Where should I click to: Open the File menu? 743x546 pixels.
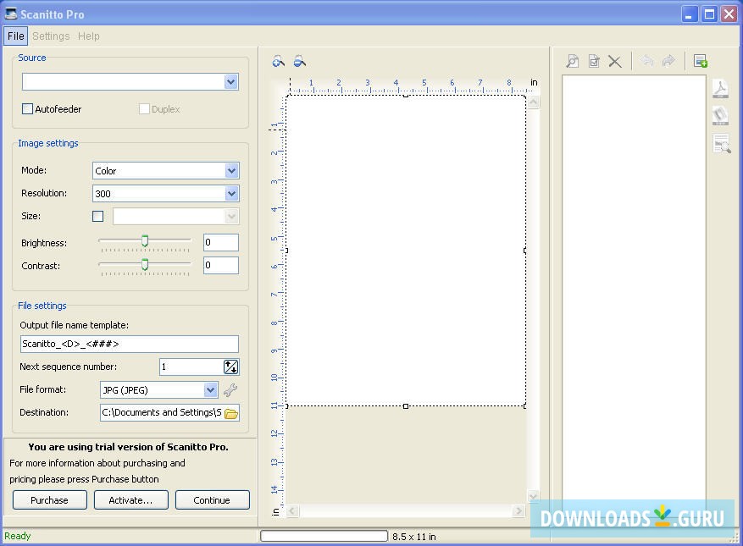[15, 36]
